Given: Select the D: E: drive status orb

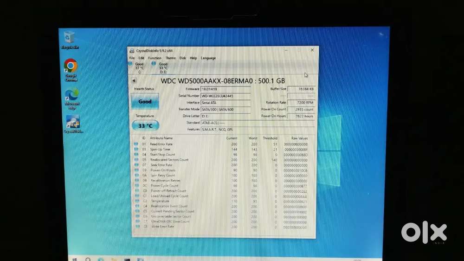Looking at the screenshot, I should pos(154,64).
